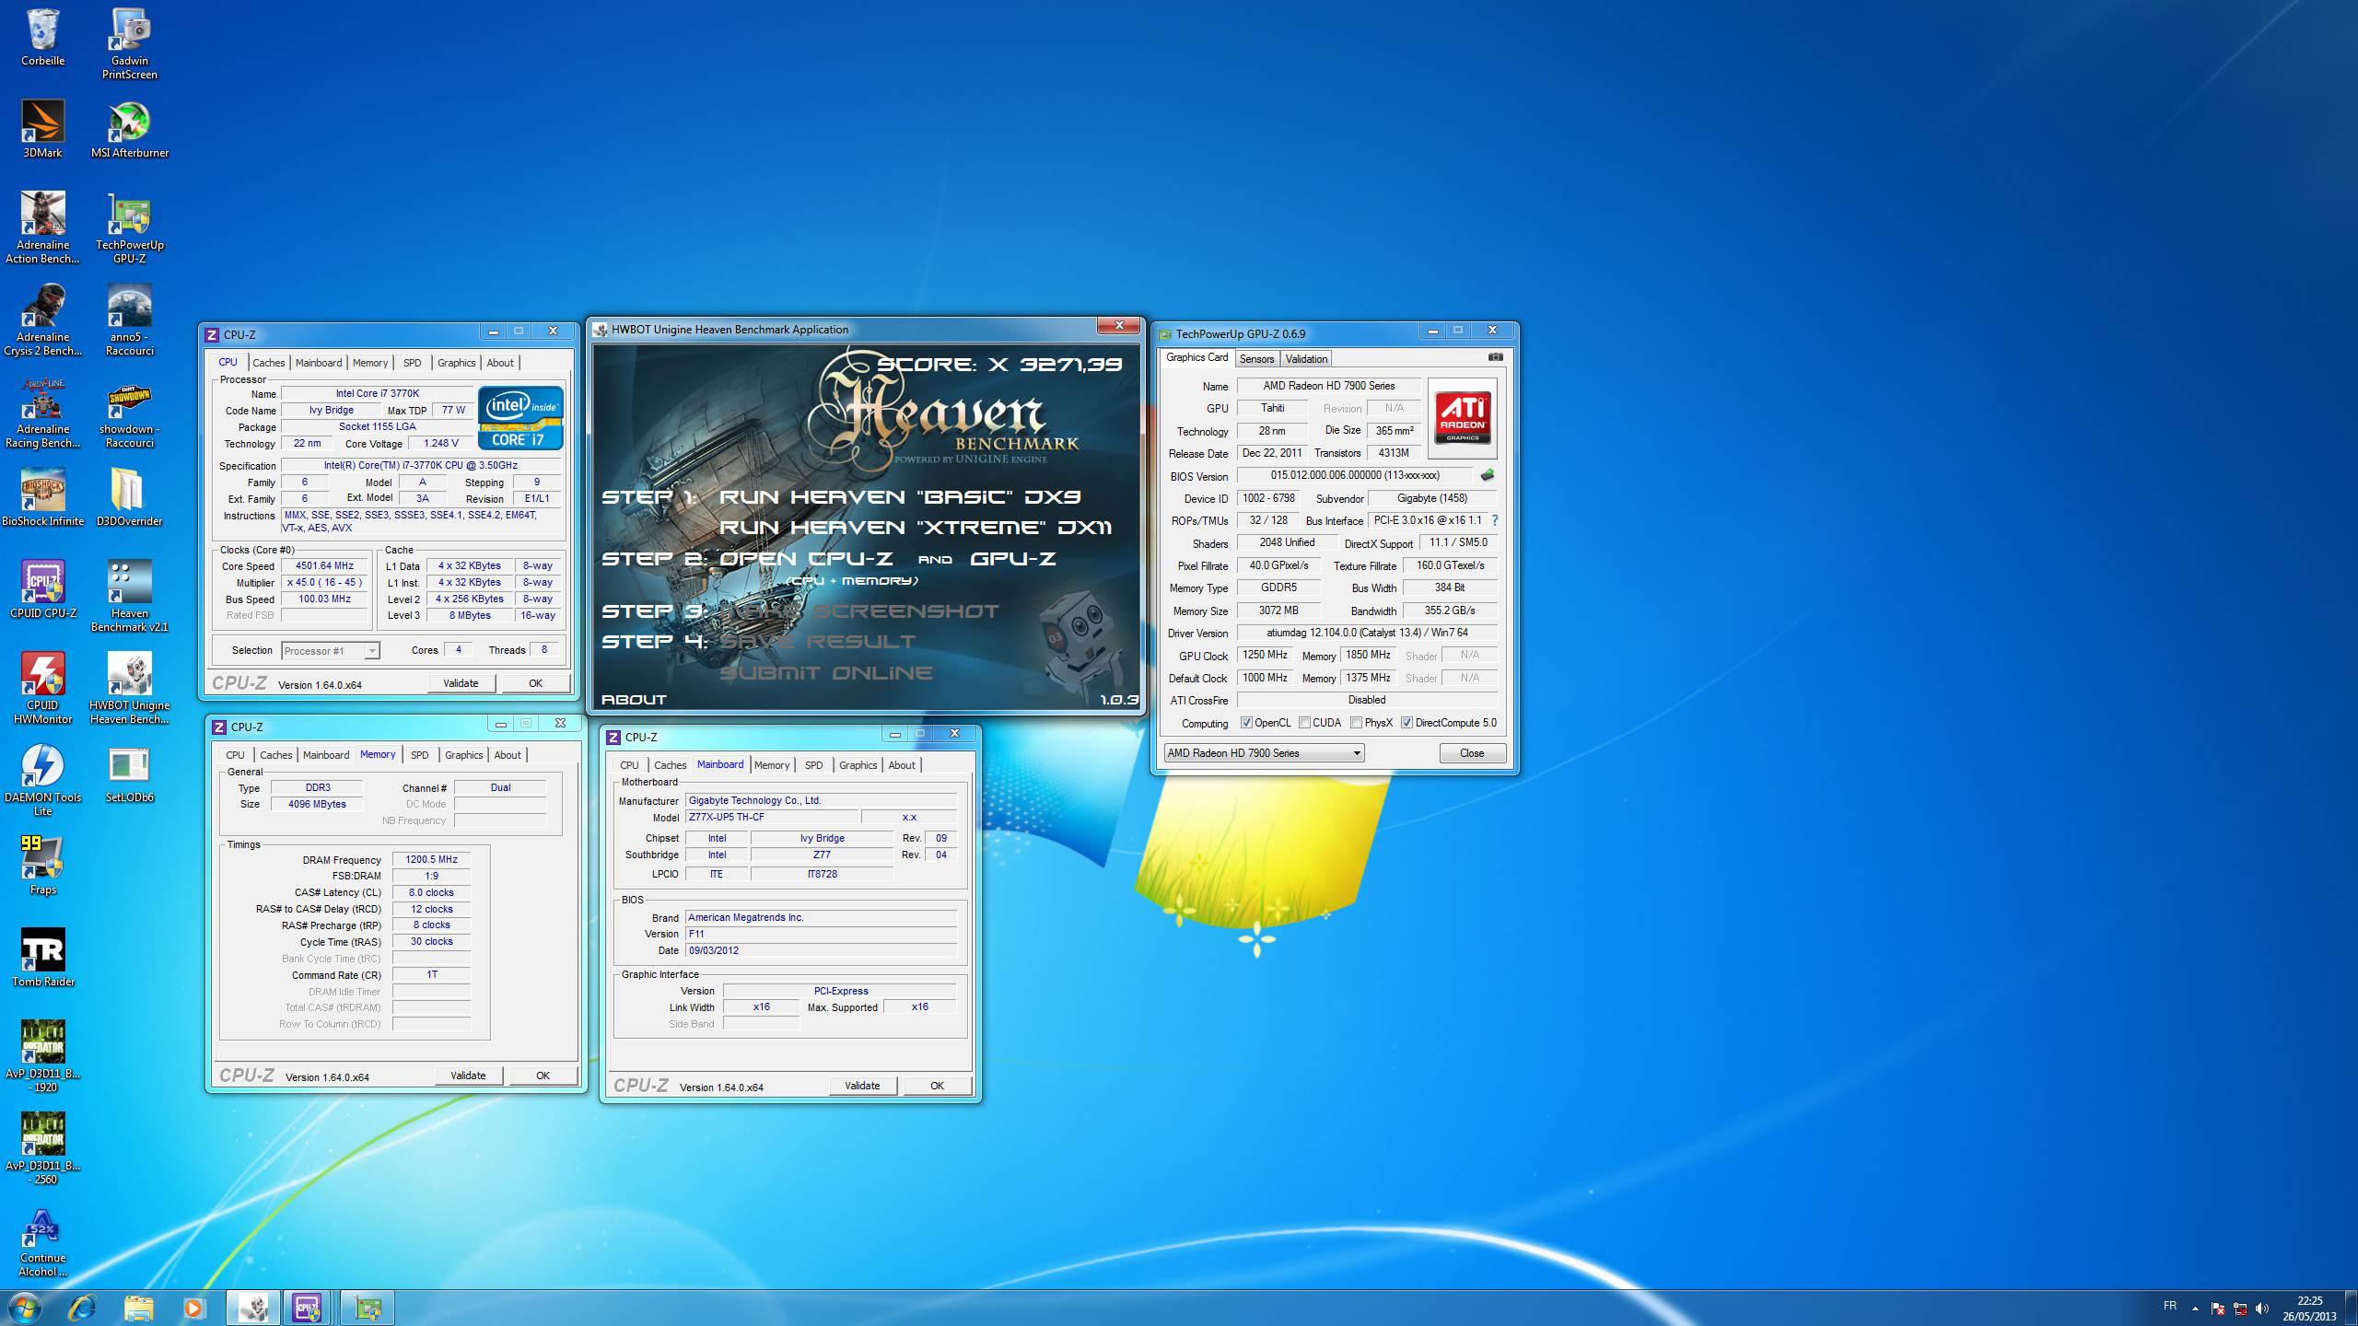Launch Fraps desktop shortcut
The height and width of the screenshot is (1326, 2358).
[42, 866]
